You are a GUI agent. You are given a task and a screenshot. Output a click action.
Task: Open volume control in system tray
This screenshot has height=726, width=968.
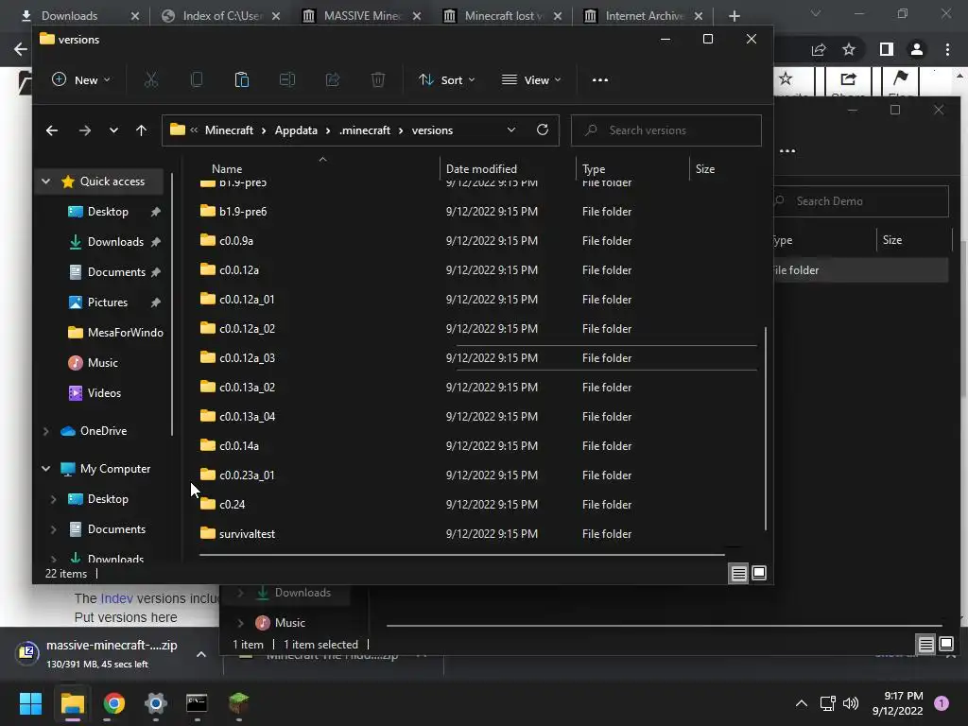[x=851, y=703]
